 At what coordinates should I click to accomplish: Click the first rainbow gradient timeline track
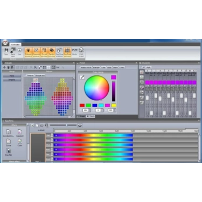[93, 135]
